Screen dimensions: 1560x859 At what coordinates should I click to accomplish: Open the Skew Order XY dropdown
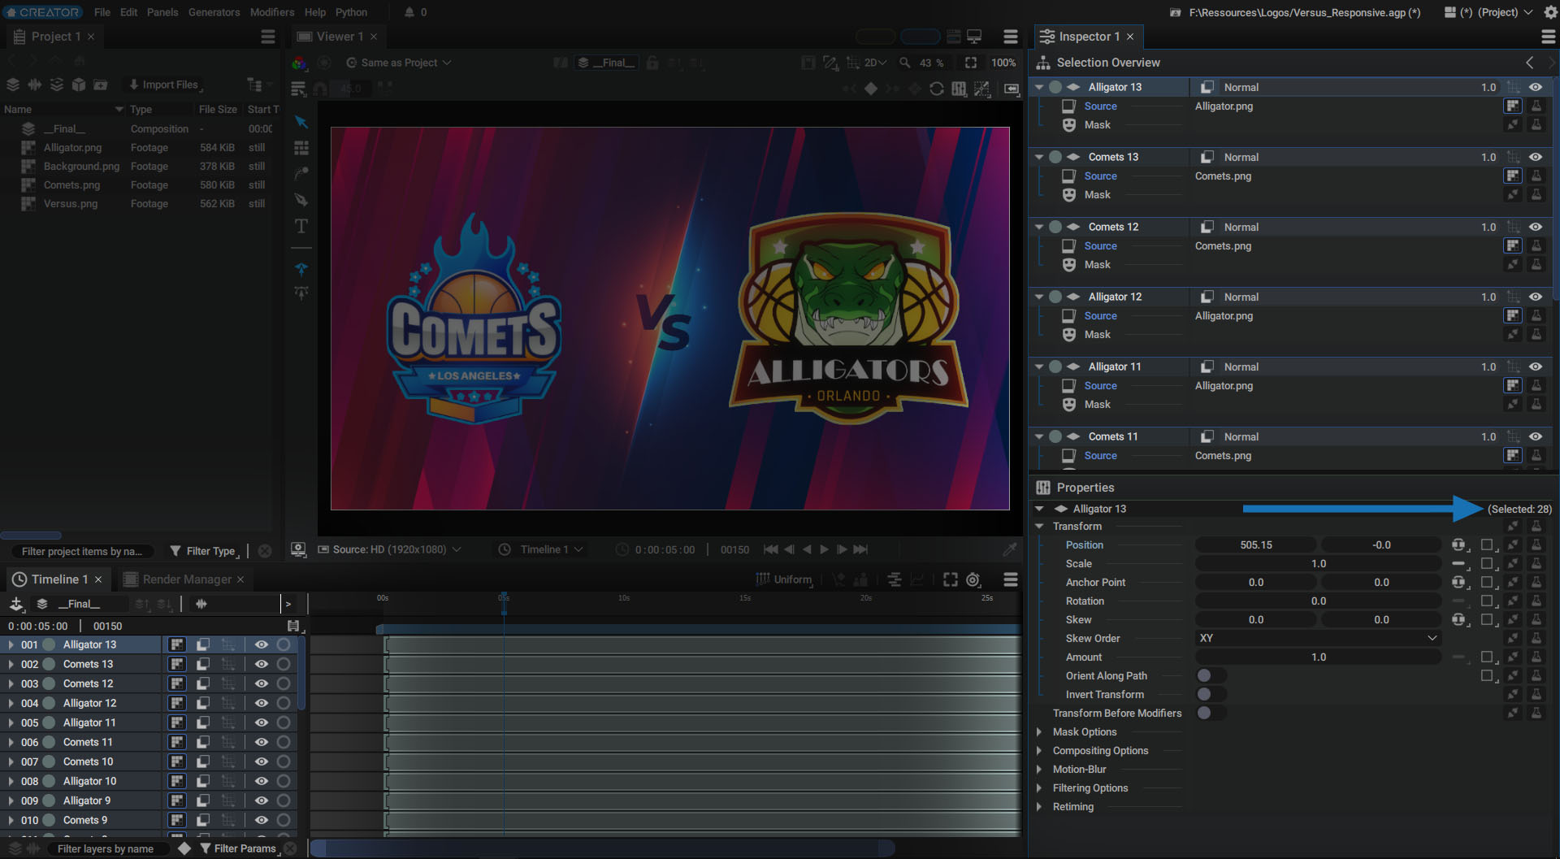tap(1318, 639)
